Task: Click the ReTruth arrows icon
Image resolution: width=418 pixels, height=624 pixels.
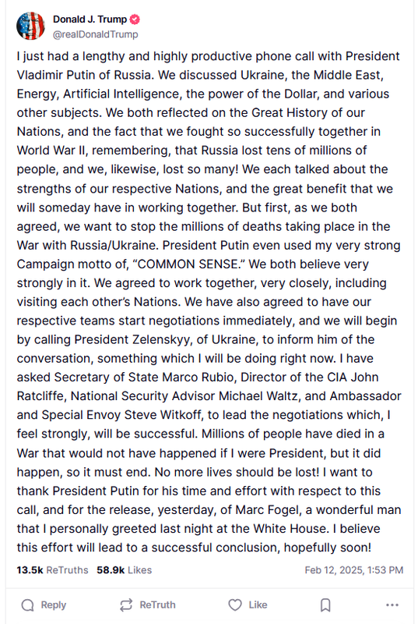Action: pos(126,605)
